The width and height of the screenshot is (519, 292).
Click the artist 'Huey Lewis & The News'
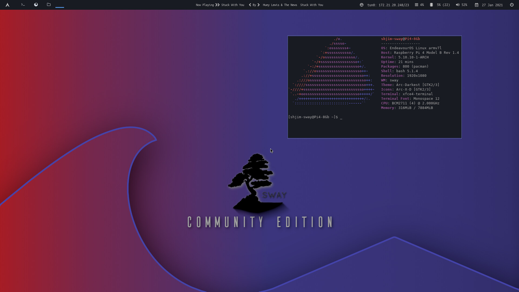tap(280, 5)
